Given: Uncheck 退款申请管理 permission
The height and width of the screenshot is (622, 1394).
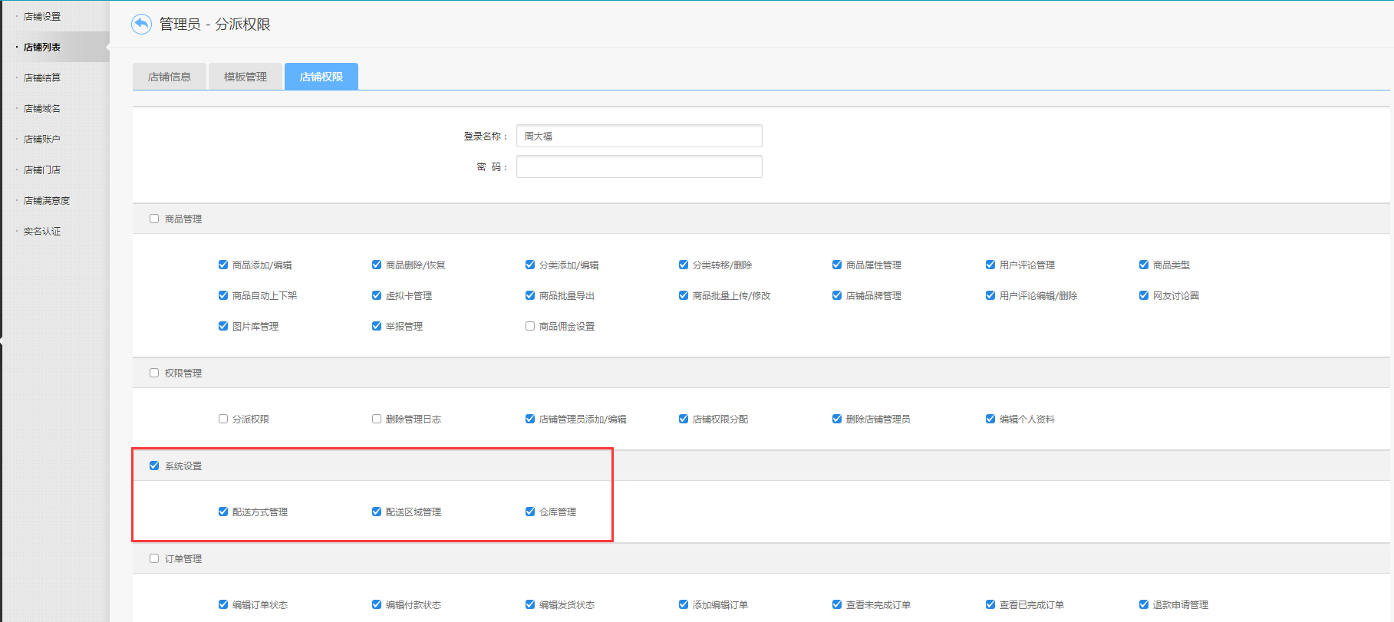Looking at the screenshot, I should coord(1144,604).
